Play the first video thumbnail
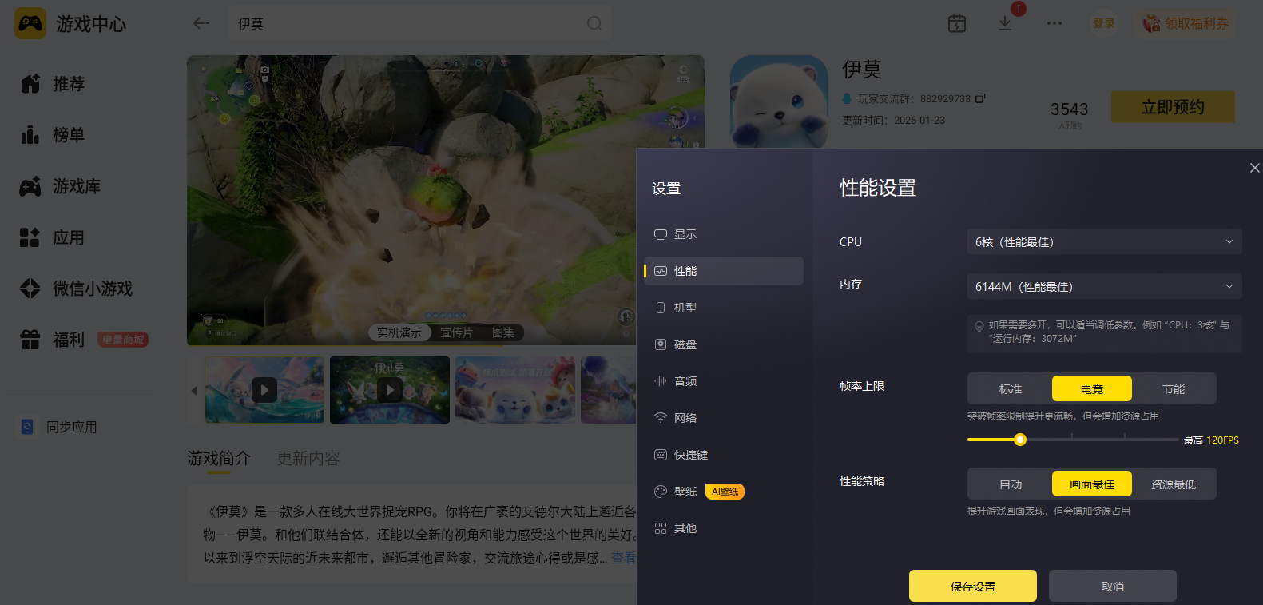Viewport: 1263px width, 605px height. 264,390
